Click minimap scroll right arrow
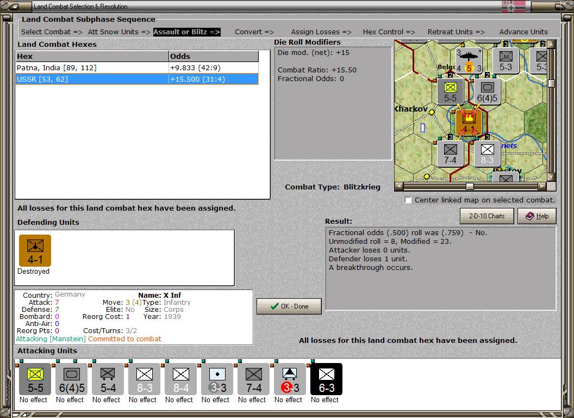 [x=542, y=186]
